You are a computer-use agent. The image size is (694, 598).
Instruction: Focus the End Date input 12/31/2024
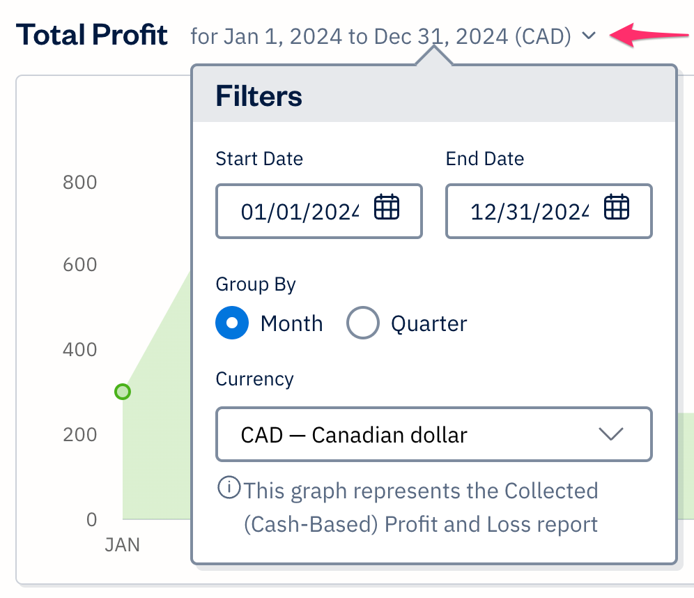click(x=530, y=211)
